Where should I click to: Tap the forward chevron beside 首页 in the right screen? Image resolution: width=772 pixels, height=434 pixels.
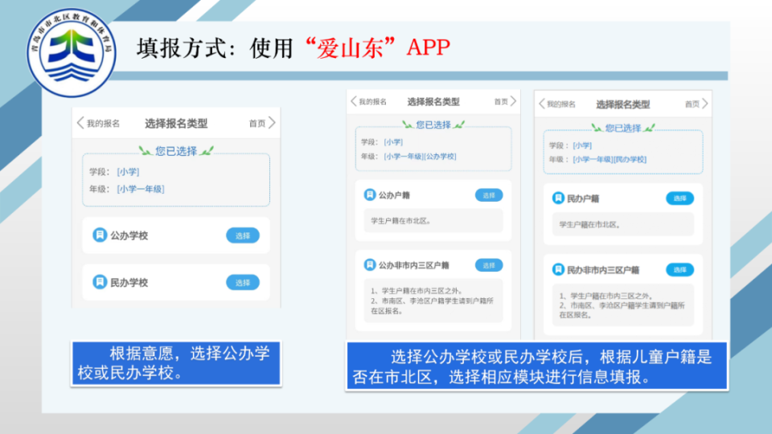705,104
